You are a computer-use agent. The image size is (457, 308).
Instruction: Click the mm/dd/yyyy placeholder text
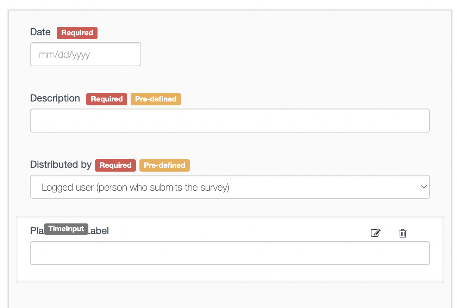tap(64, 55)
